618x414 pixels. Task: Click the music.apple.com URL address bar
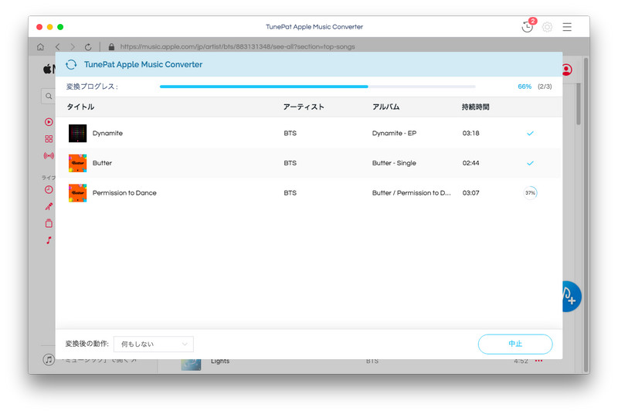click(238, 47)
